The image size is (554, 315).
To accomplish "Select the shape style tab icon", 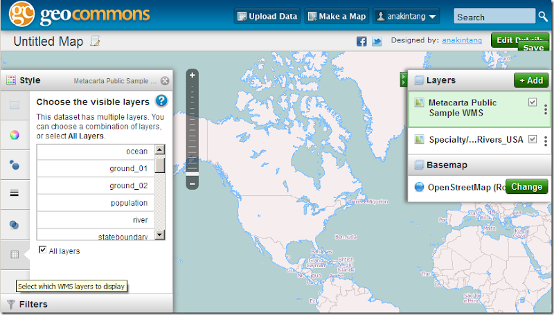I will click(x=15, y=105).
